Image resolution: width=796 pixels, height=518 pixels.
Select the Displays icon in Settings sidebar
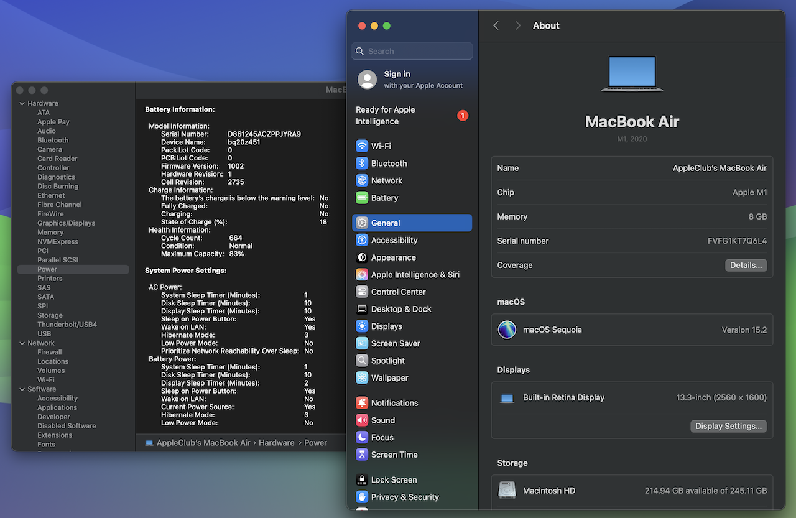click(362, 326)
